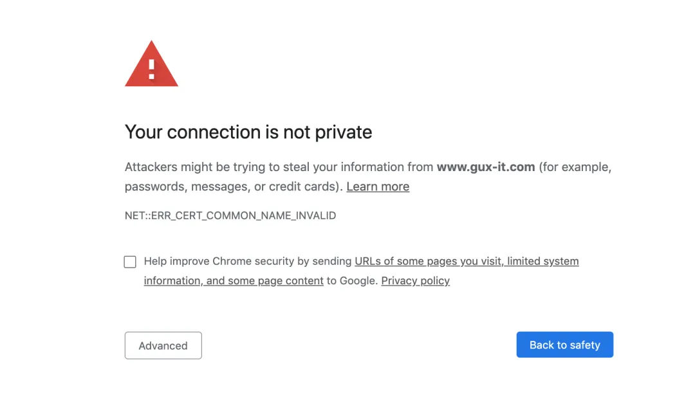The image size is (695, 409).
Task: Tick the Help improve Chrome security checkbox
Action: pos(130,262)
